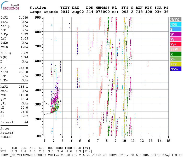
Task: Click the Lowell Digisonde logo
Action: coord(10,6)
